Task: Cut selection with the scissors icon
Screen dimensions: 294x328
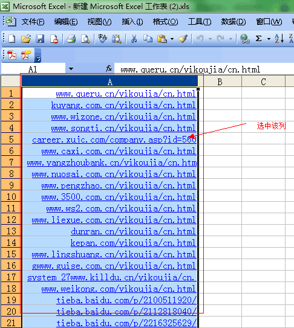Action: (134, 39)
